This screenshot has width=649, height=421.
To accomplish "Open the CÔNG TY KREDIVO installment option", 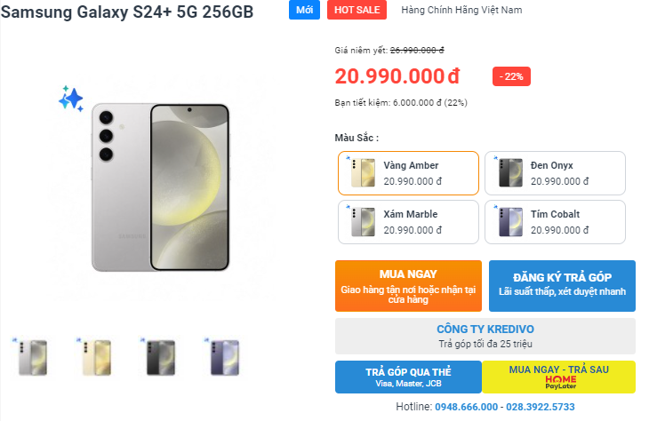I will [485, 336].
